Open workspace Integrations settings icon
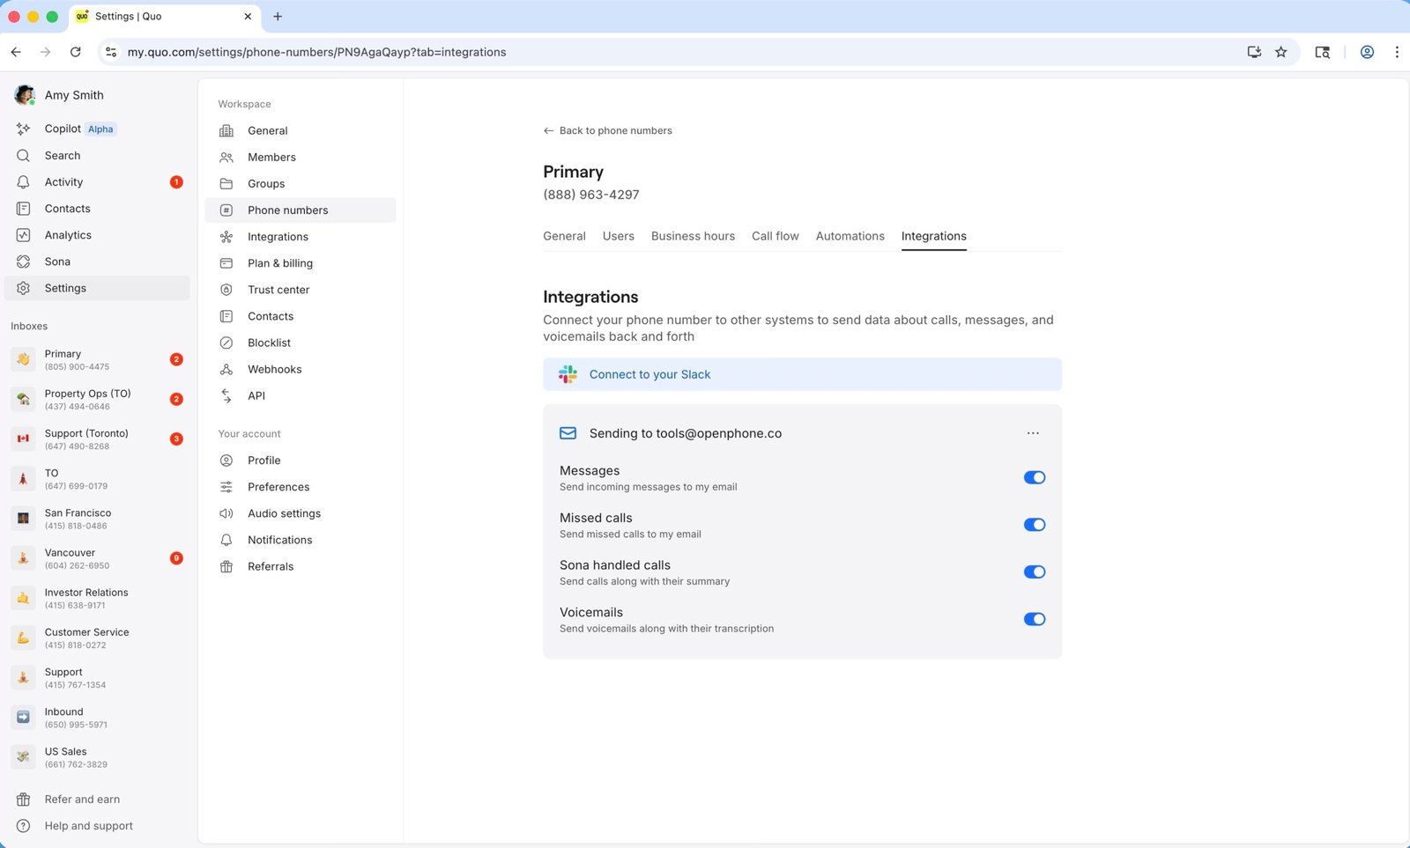The image size is (1410, 848). click(226, 237)
